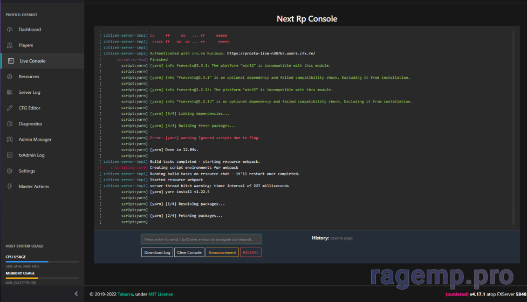Select the Settings gear icon

point(10,170)
